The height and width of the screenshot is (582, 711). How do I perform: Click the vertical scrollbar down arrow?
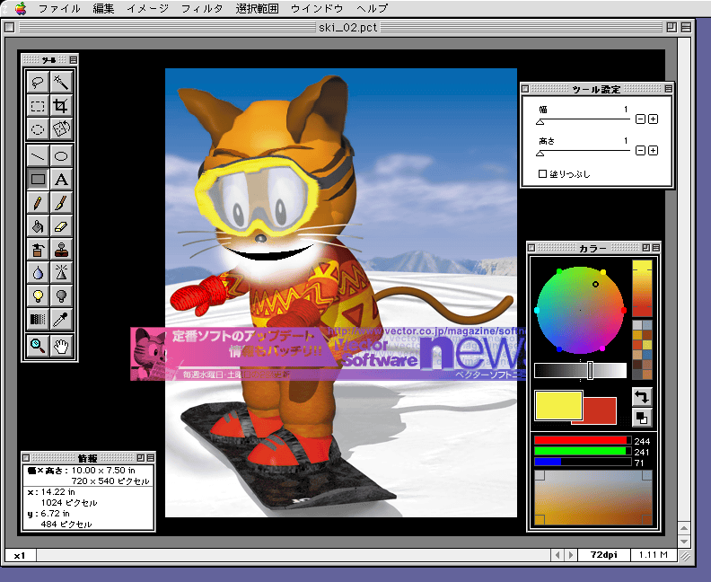684,542
